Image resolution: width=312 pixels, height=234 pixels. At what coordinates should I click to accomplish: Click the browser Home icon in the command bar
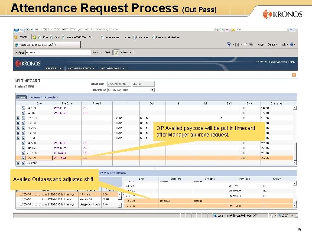(x=229, y=44)
